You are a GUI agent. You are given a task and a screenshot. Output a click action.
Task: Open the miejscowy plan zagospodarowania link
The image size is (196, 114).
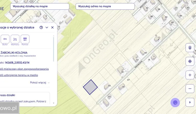(x=24, y=69)
